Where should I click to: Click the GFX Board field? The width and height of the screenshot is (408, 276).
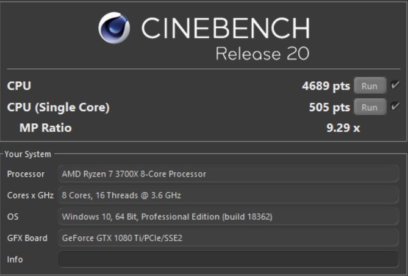tap(228, 238)
